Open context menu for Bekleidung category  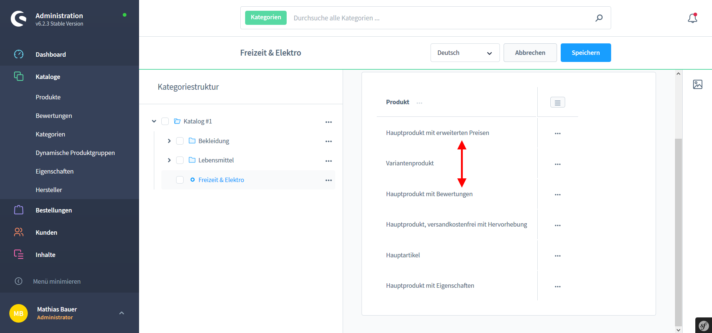329,141
